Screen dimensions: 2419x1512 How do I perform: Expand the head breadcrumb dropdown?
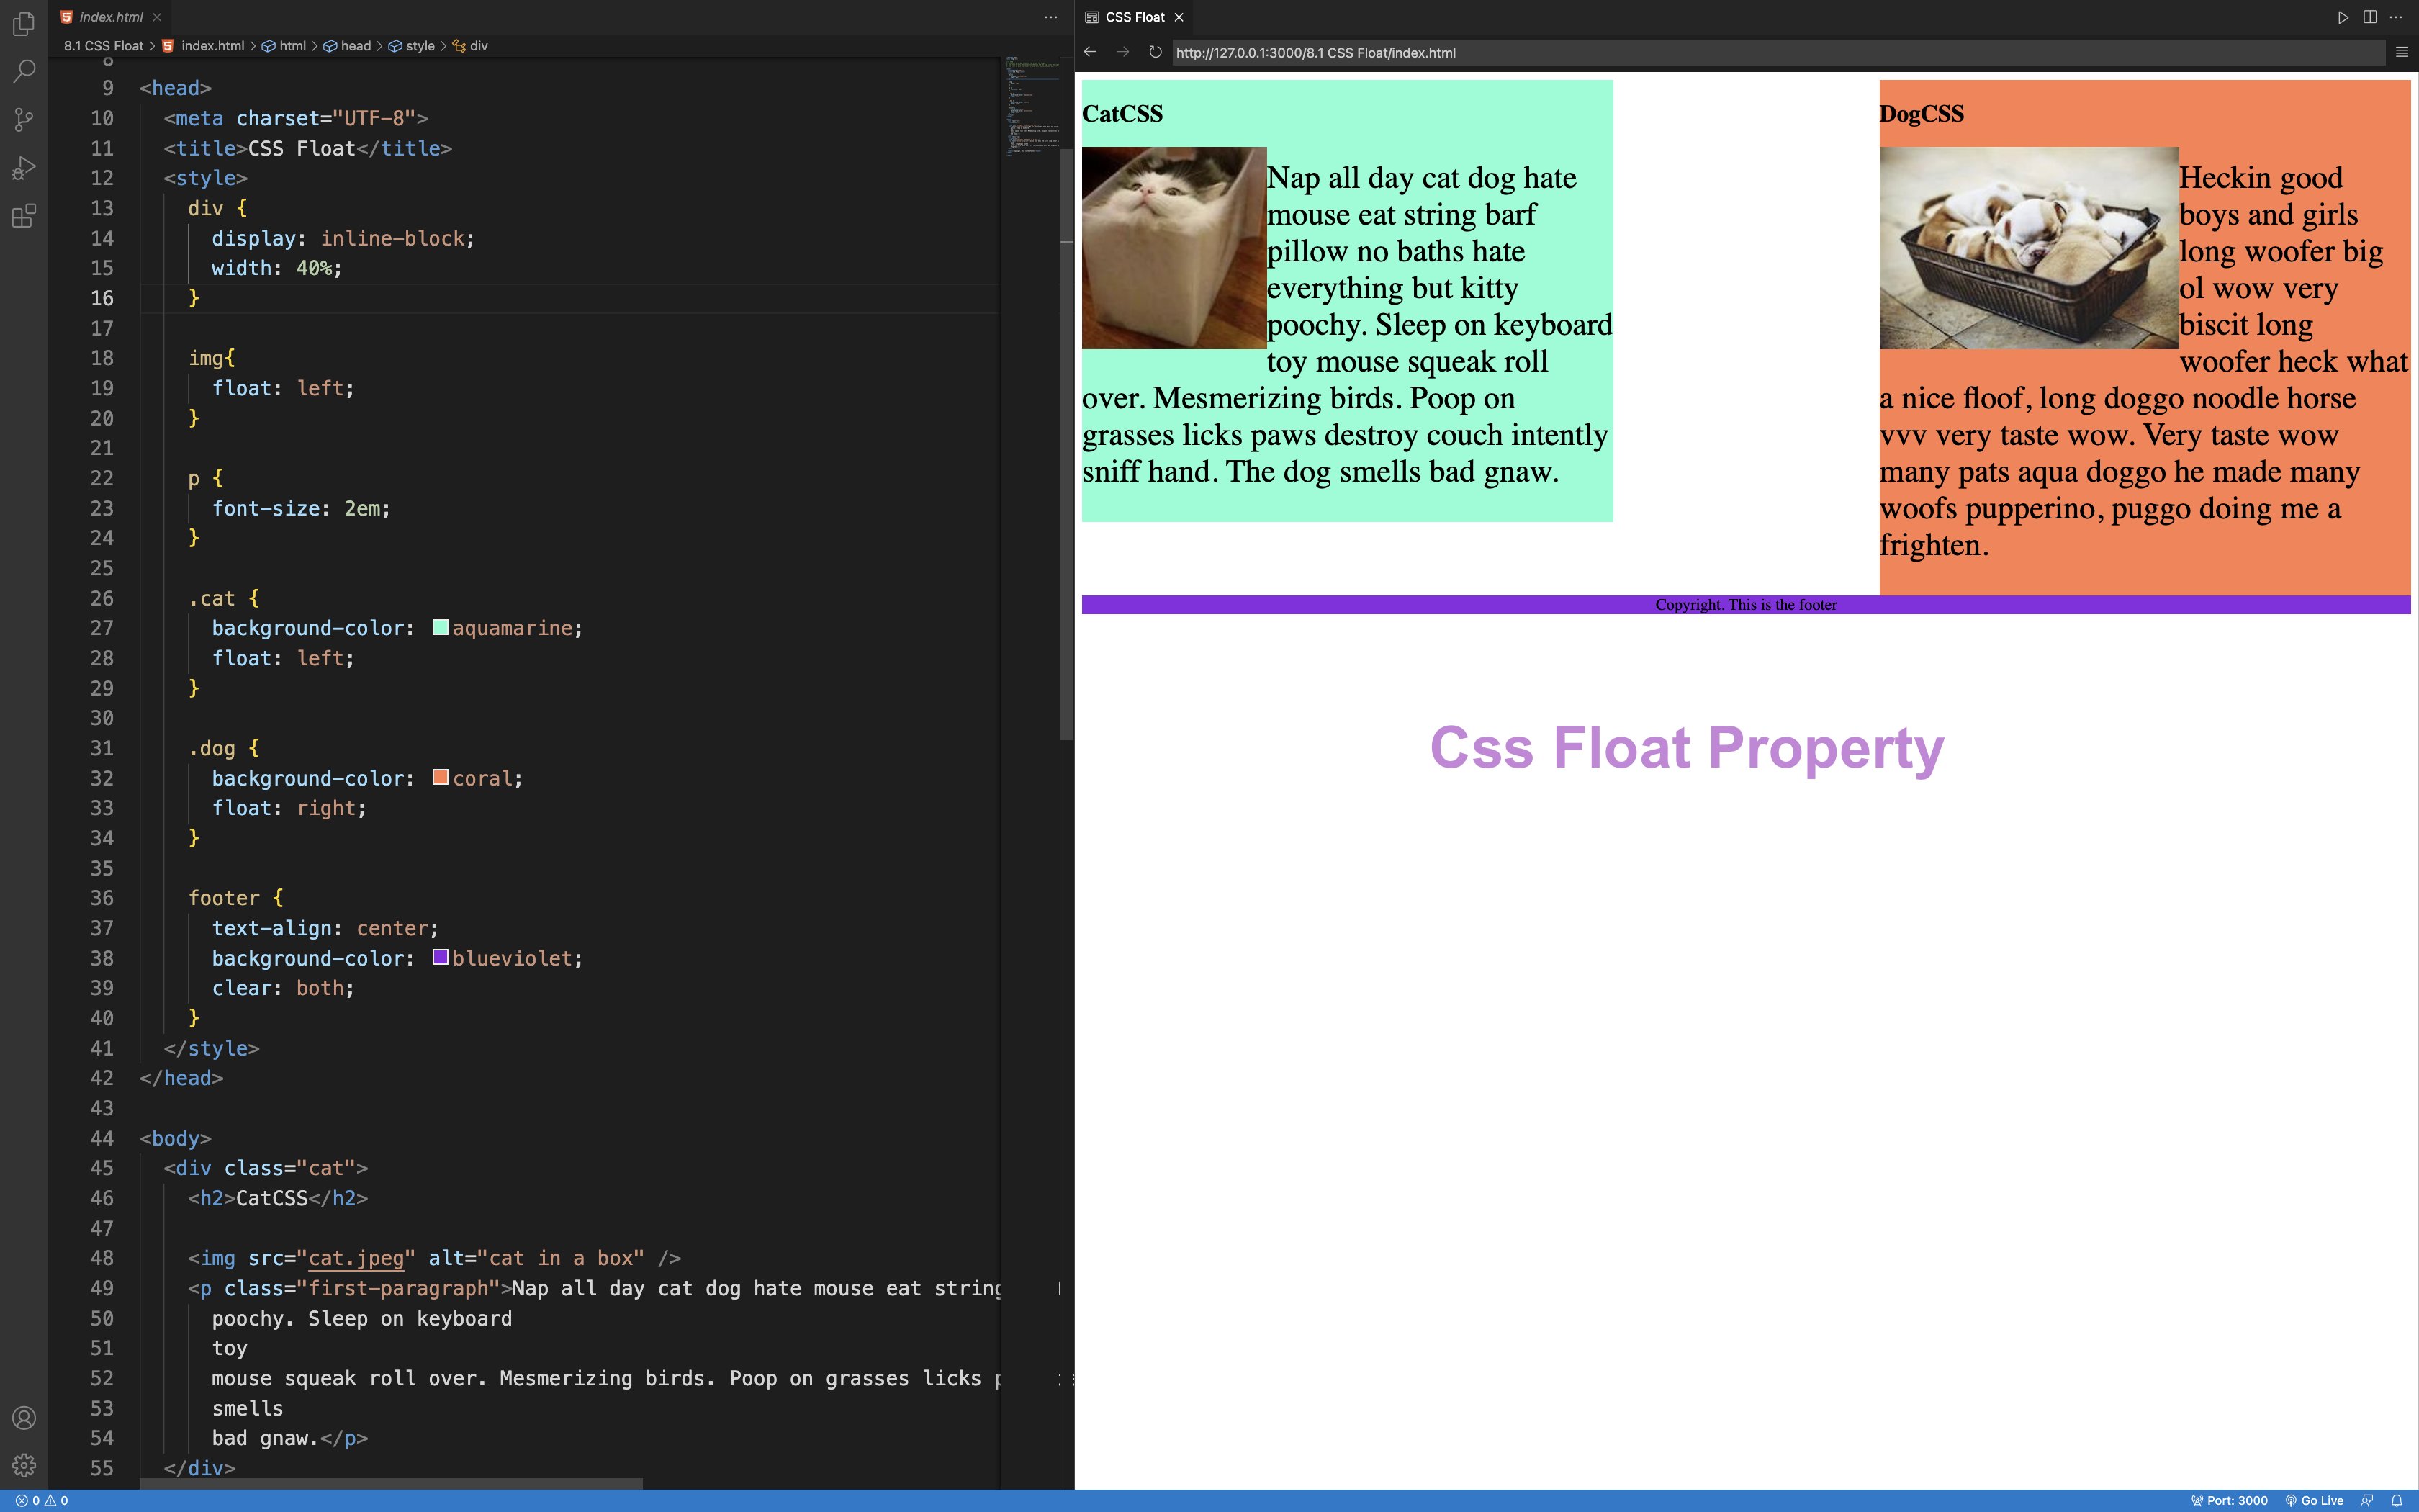point(355,46)
